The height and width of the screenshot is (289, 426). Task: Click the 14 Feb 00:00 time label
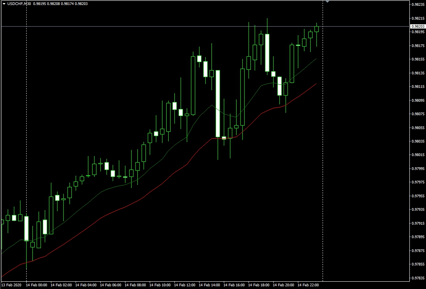pos(37,286)
